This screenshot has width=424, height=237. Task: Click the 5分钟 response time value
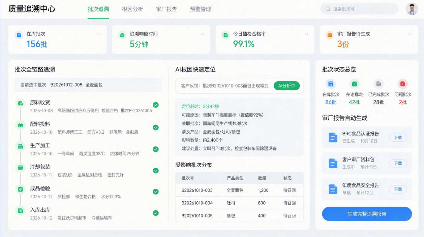139,44
